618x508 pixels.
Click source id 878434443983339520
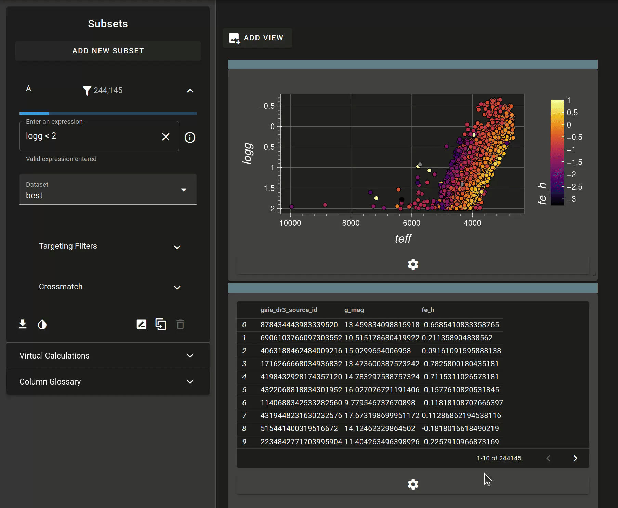(299, 325)
